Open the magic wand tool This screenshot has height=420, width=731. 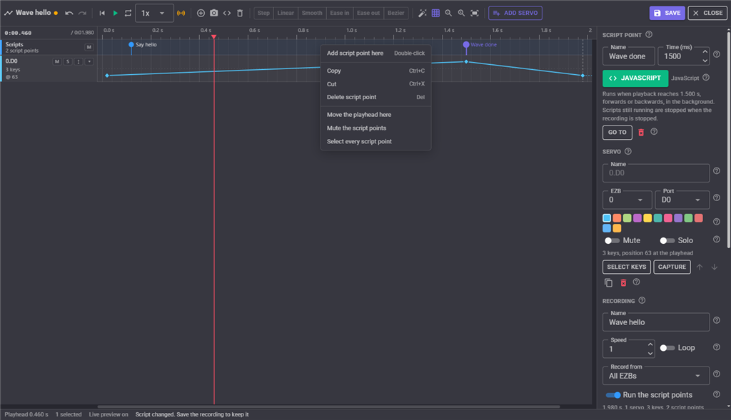[x=423, y=13]
